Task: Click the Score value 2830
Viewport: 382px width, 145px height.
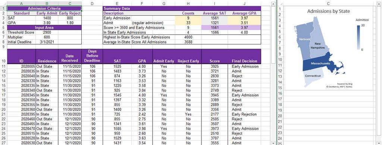Action: coord(215,76)
